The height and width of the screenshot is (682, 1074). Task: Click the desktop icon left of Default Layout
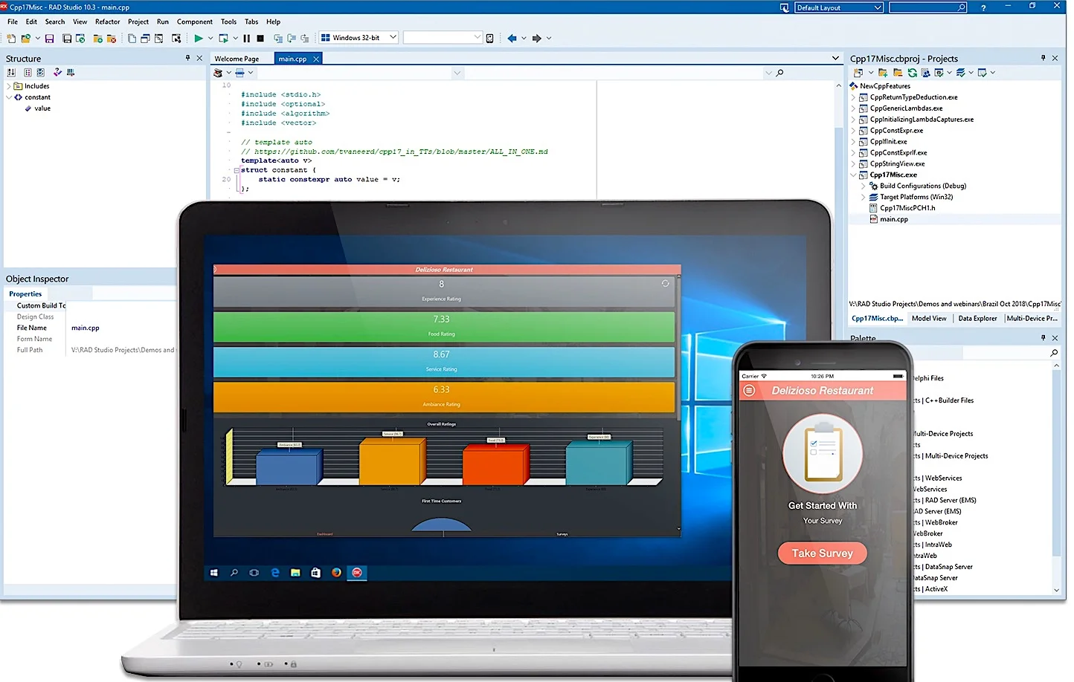point(784,7)
